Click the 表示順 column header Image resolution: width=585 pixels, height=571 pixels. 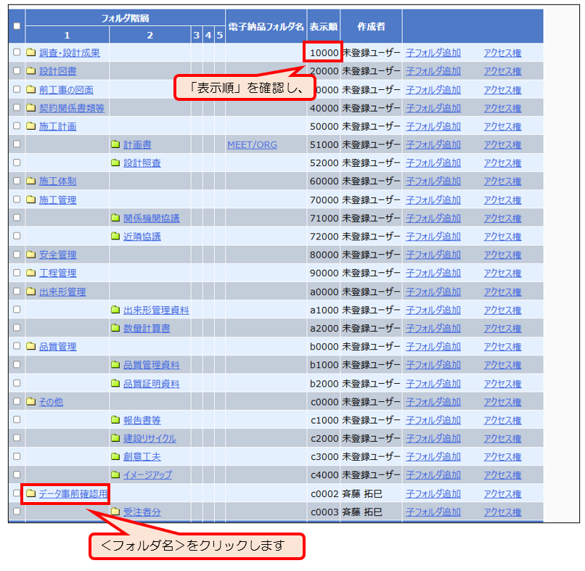click(x=323, y=26)
